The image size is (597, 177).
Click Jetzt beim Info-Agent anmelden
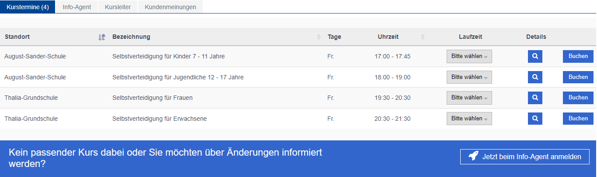click(525, 157)
